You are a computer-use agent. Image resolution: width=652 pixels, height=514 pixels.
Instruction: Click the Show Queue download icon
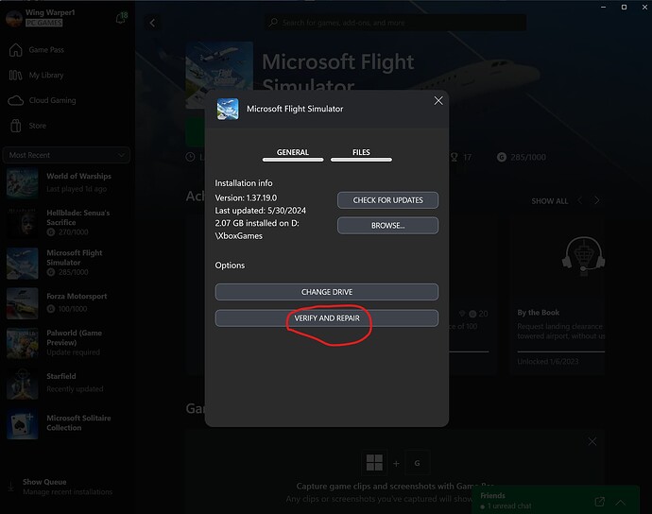pyautogui.click(x=11, y=487)
